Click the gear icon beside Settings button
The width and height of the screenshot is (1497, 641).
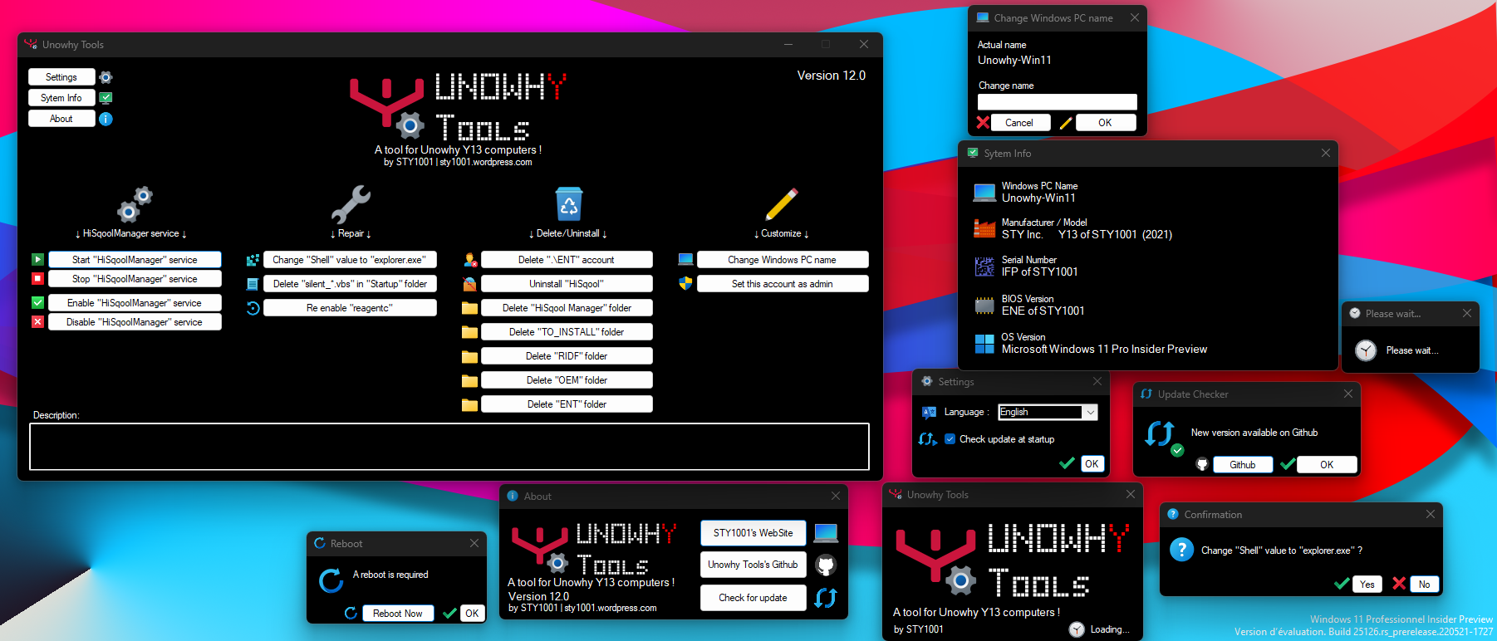tap(106, 77)
